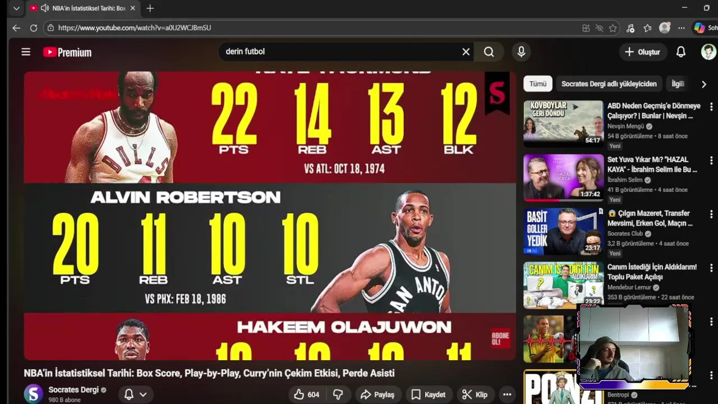Click the main video title text
The image size is (718, 404).
[x=209, y=373]
